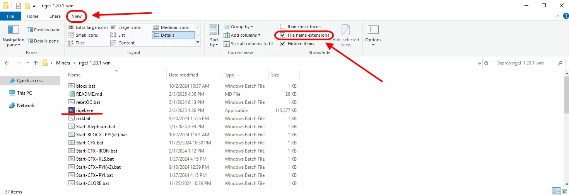The image size is (569, 195).
Task: Select Extra large icons layout
Action: [88, 27]
